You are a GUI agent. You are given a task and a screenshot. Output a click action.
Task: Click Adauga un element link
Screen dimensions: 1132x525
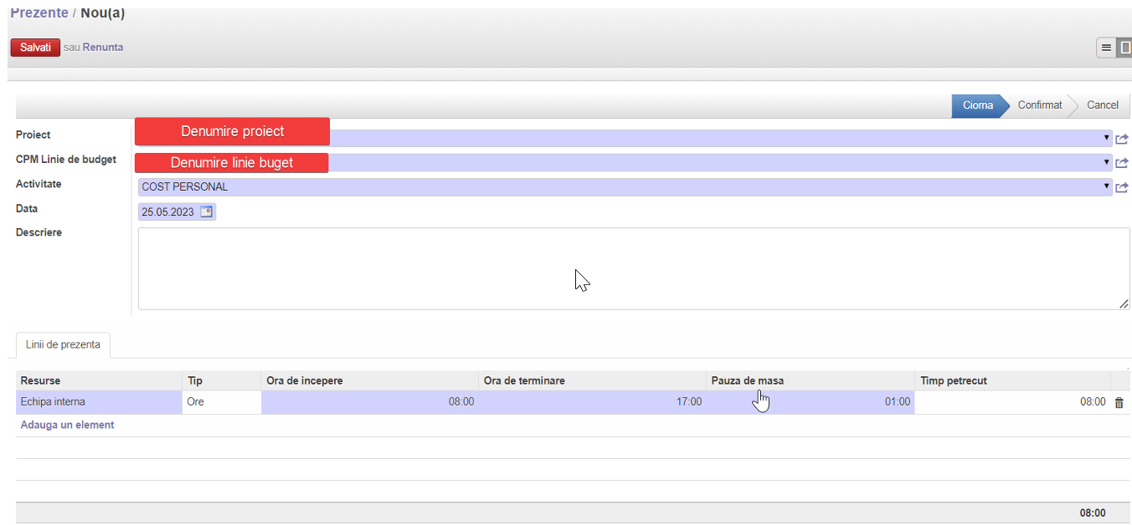click(67, 425)
